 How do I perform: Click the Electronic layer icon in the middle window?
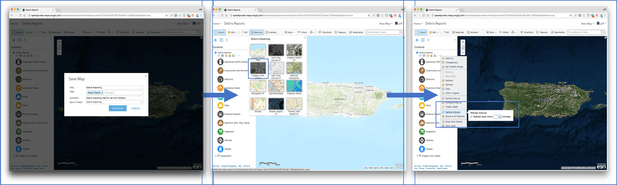[x=220, y=79]
